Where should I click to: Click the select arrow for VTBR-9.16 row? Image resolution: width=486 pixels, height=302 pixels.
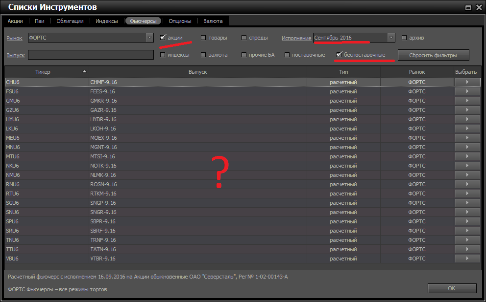click(467, 259)
